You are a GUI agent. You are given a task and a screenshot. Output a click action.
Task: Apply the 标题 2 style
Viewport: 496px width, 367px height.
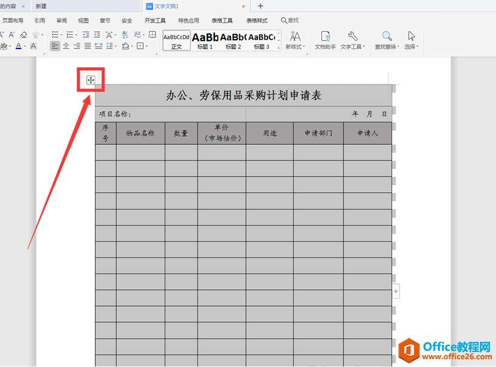[233, 41]
